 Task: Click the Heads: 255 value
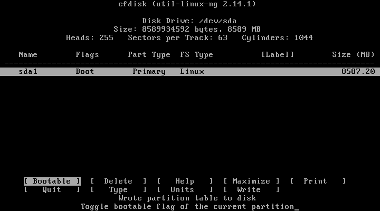[90, 38]
